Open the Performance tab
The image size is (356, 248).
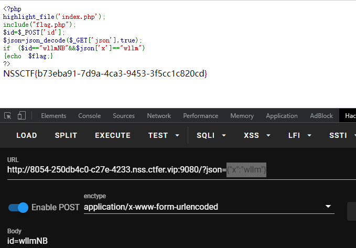click(x=201, y=116)
